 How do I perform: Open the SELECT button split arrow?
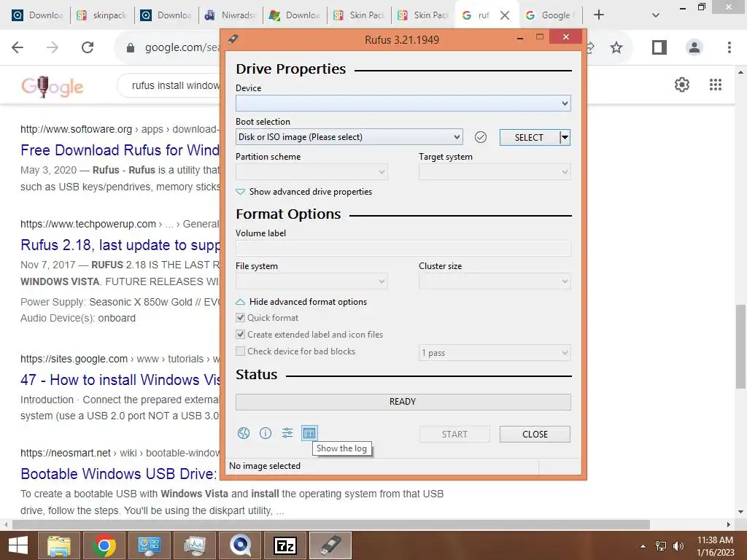point(565,138)
